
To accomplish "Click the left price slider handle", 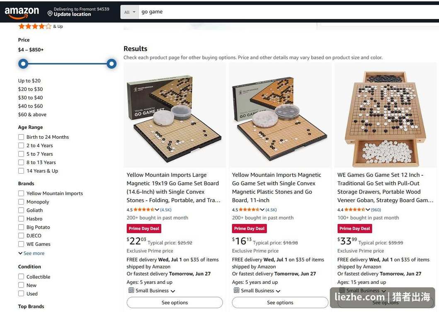I will (x=23, y=64).
